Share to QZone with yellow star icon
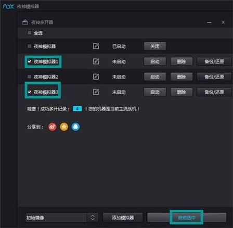 coord(64,126)
